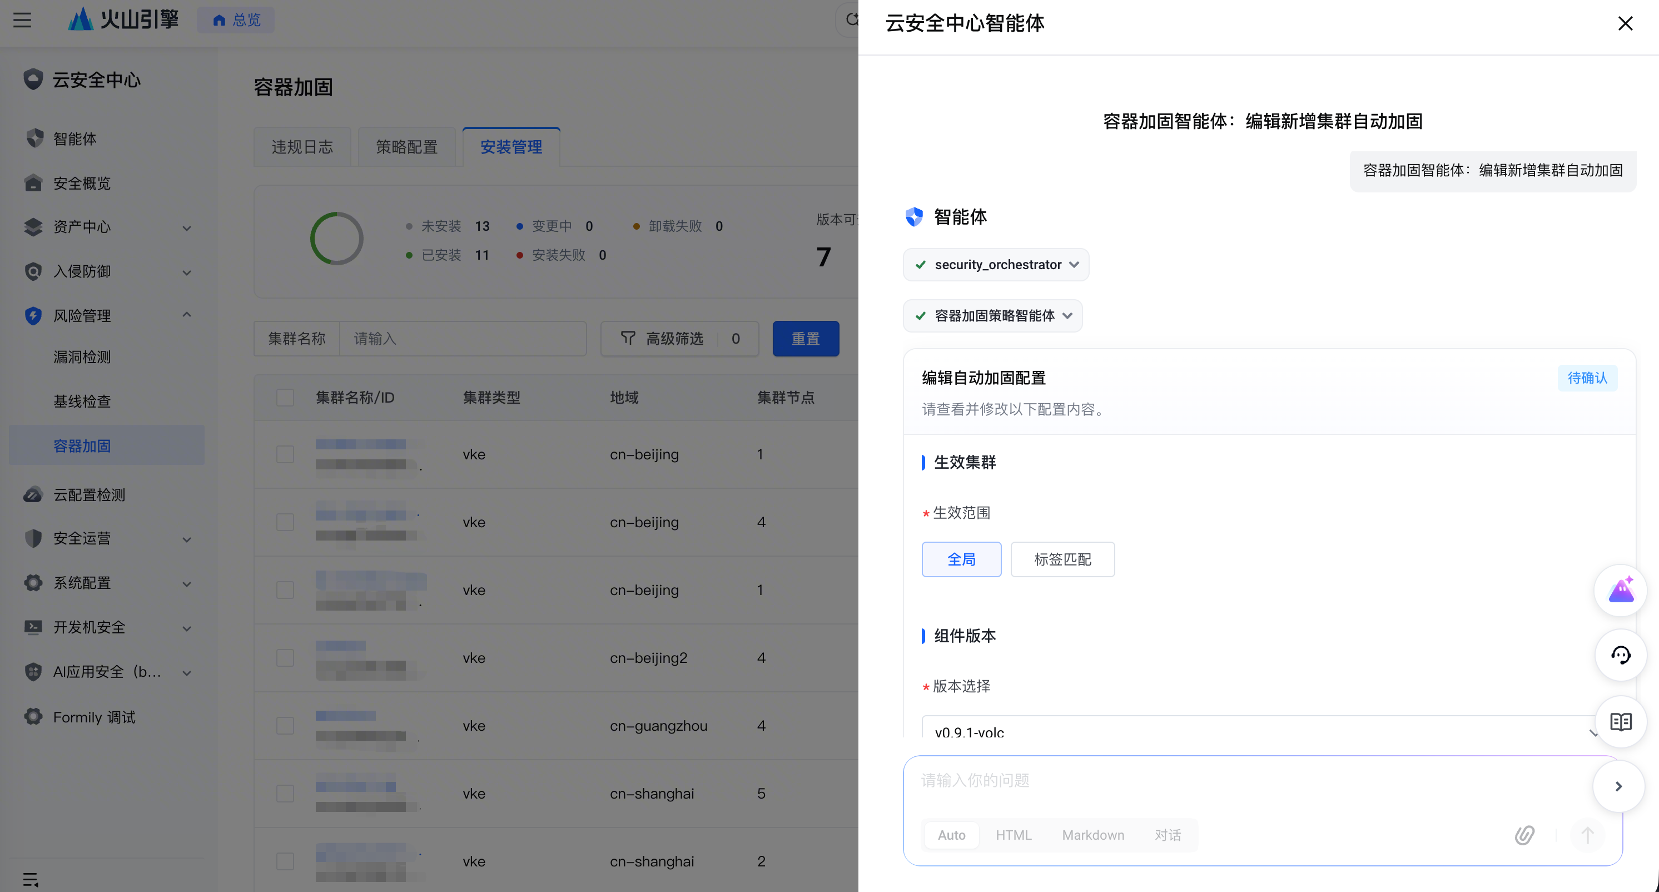Open the customer service headset icon

[1620, 655]
